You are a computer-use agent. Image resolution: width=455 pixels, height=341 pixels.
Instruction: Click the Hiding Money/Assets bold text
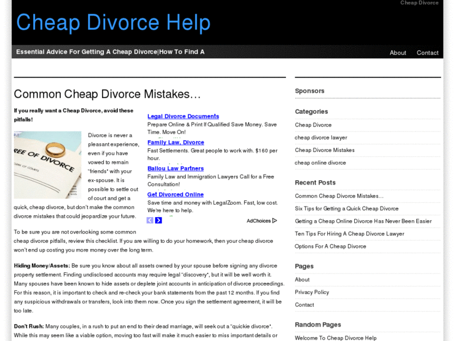coord(42,265)
